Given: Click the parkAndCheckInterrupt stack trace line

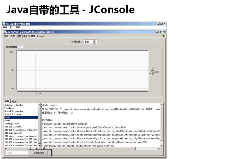Looking at the screenshot, I should click(x=101, y=131).
